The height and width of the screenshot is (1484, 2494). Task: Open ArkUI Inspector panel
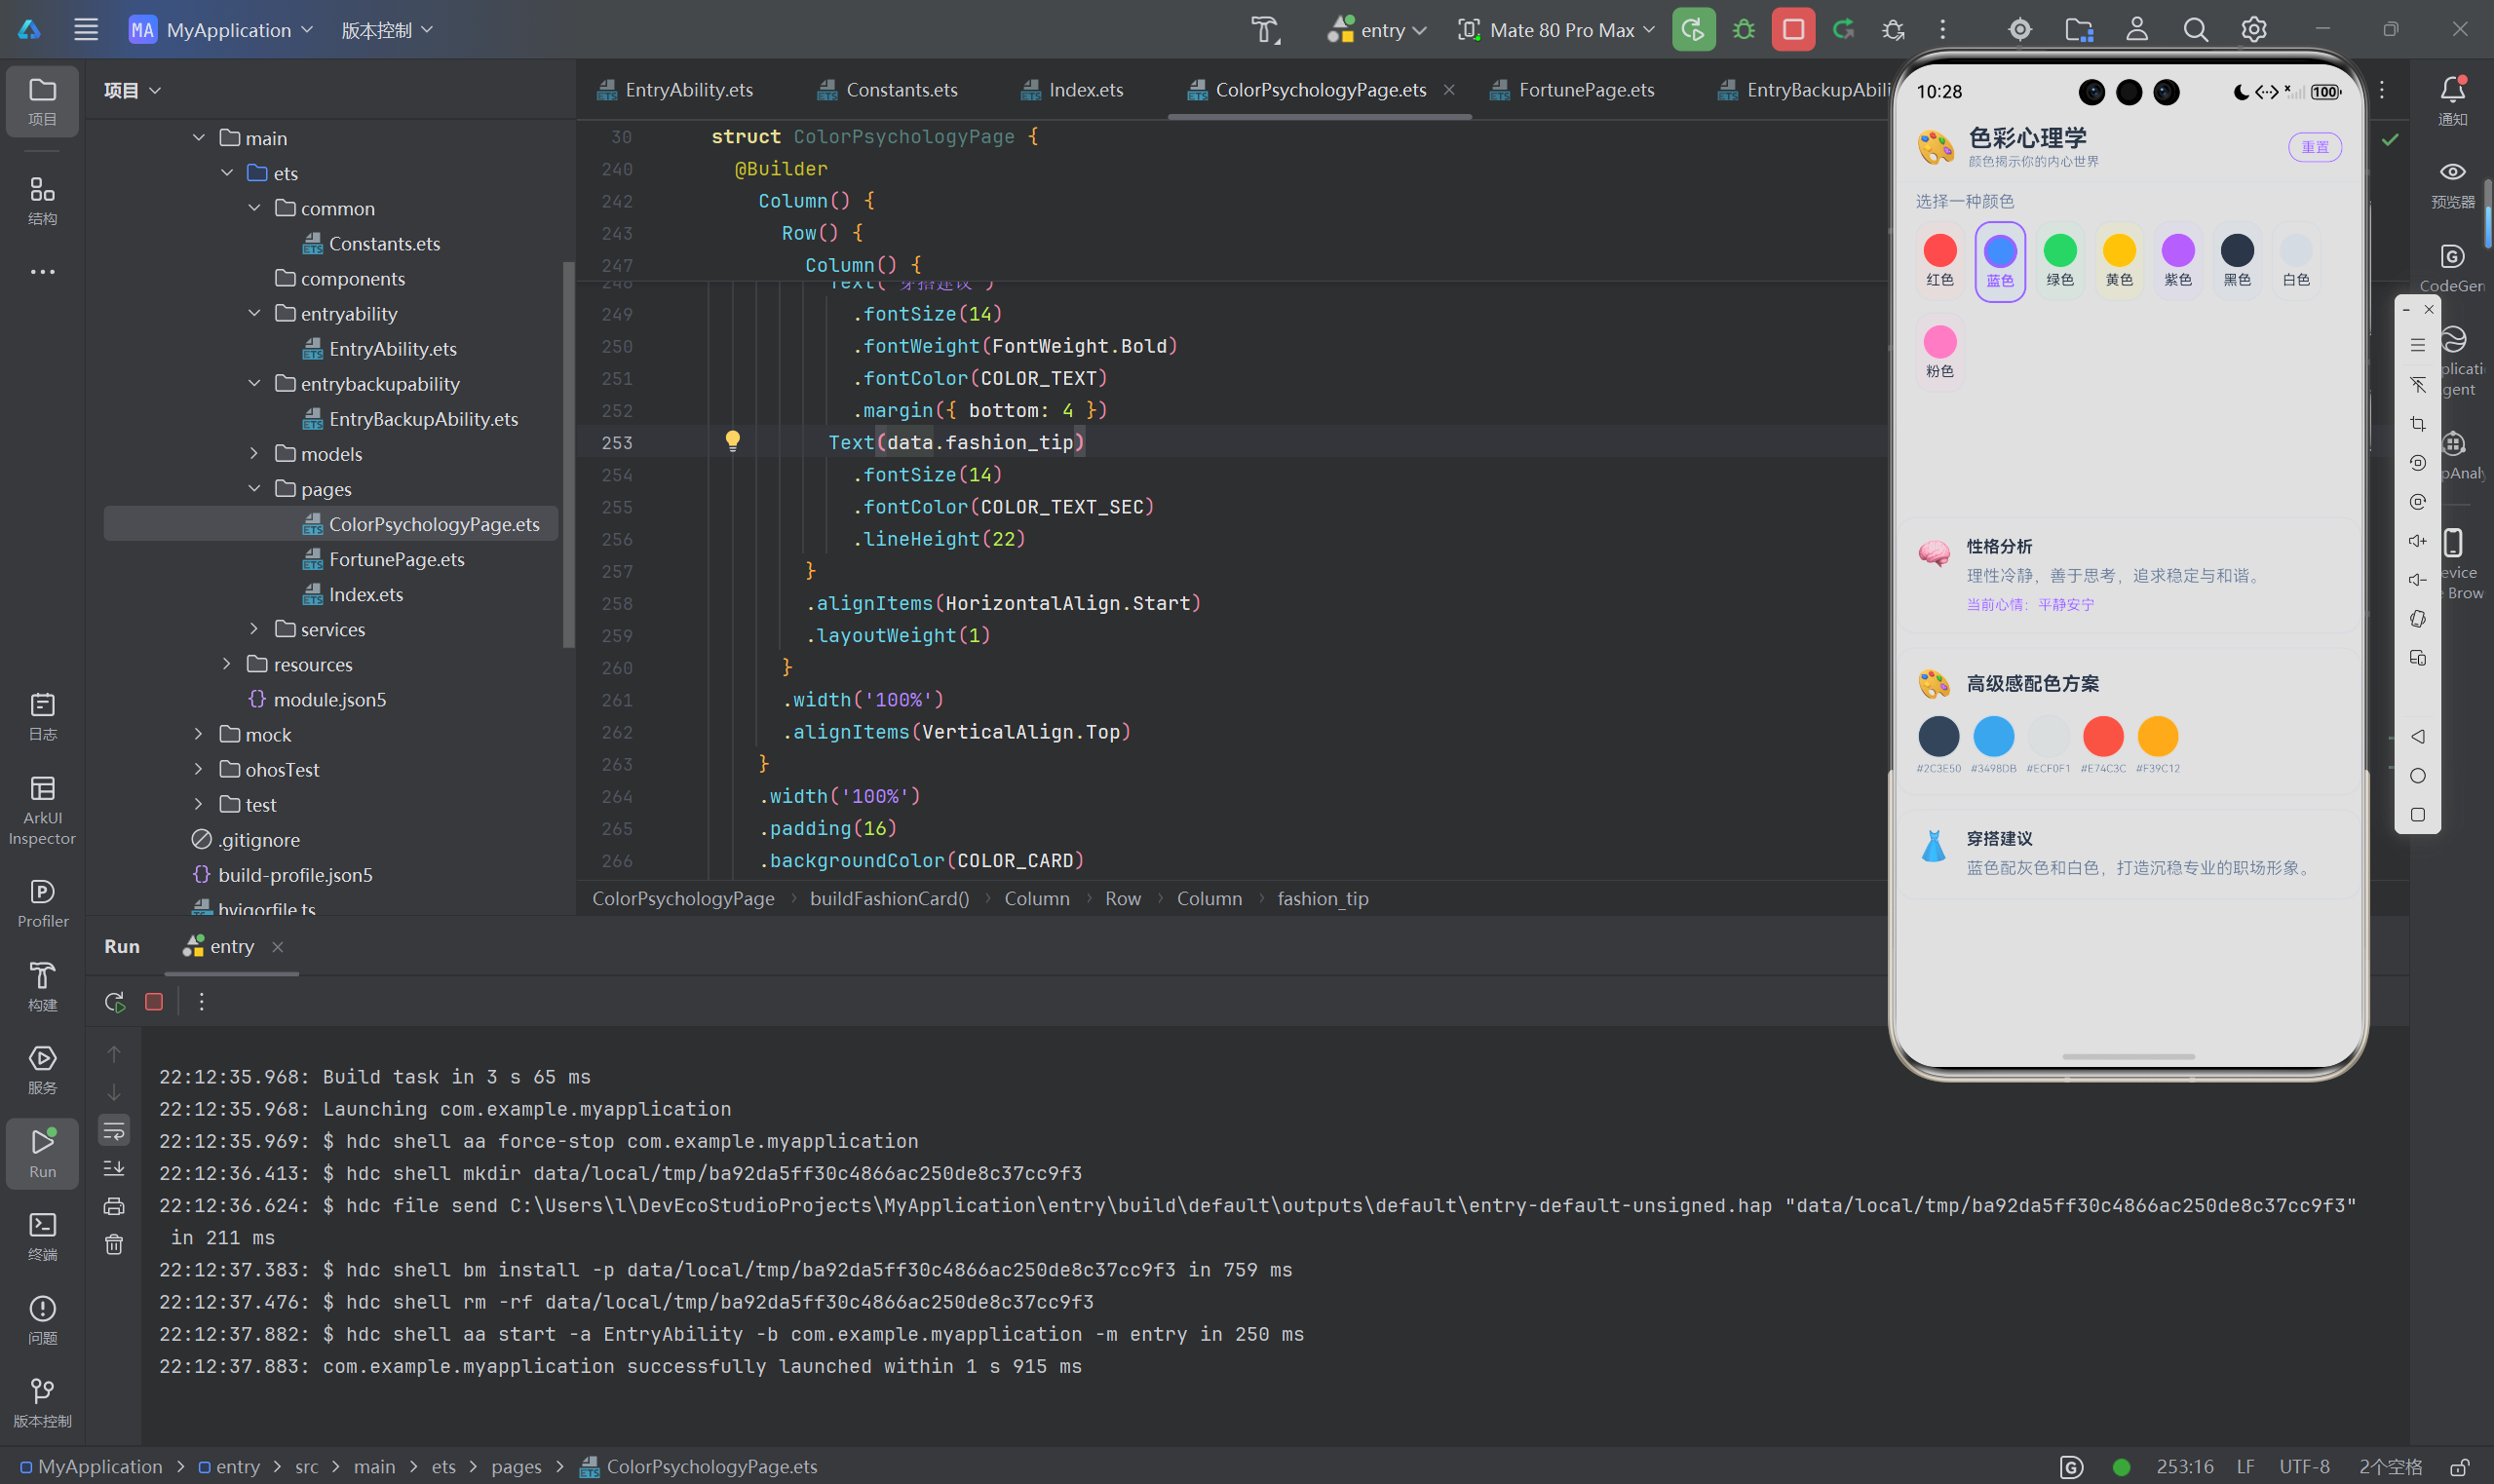(42, 810)
